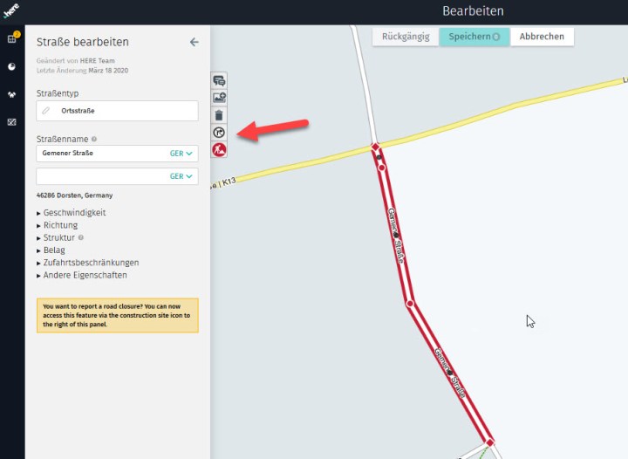
Task: Expand Zufahrtsbeschränkungen section
Action: (x=90, y=263)
